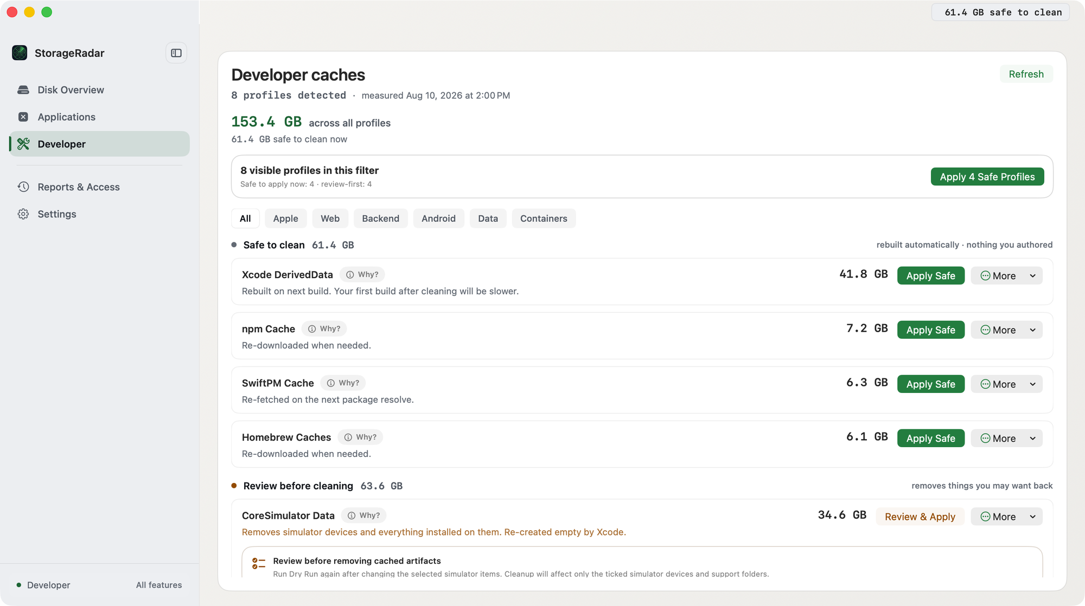The width and height of the screenshot is (1085, 606).
Task: Open Settings gear icon
Action: tap(23, 214)
